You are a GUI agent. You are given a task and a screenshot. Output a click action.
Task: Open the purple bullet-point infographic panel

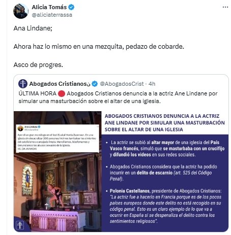pyautogui.click(x=165, y=183)
